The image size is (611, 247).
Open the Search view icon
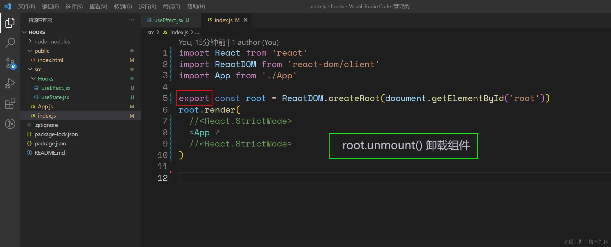(x=10, y=43)
